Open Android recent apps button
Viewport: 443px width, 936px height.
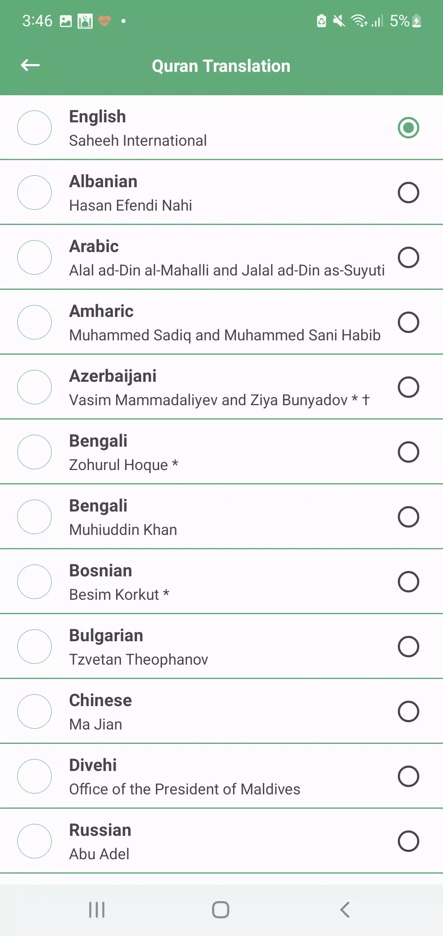click(x=97, y=910)
